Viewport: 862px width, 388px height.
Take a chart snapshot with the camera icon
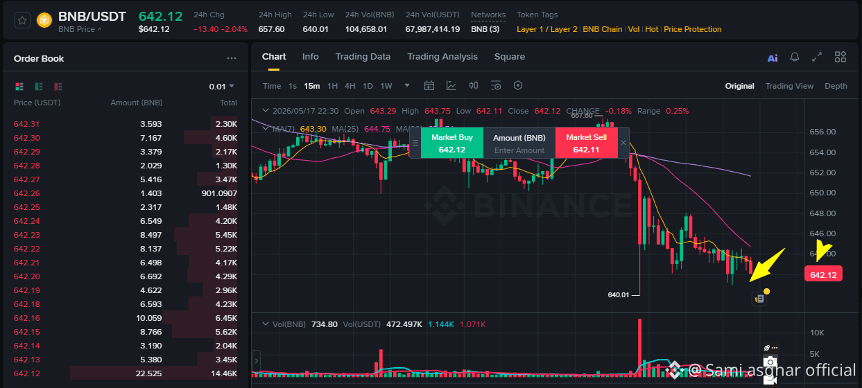point(770,362)
